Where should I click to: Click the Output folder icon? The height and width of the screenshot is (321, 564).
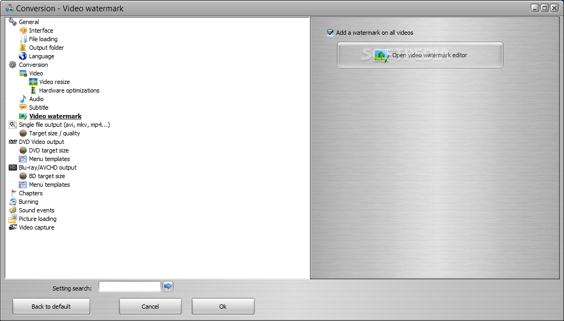(x=23, y=48)
